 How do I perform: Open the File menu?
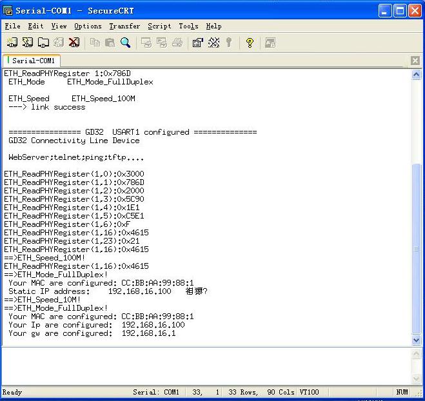[12, 26]
